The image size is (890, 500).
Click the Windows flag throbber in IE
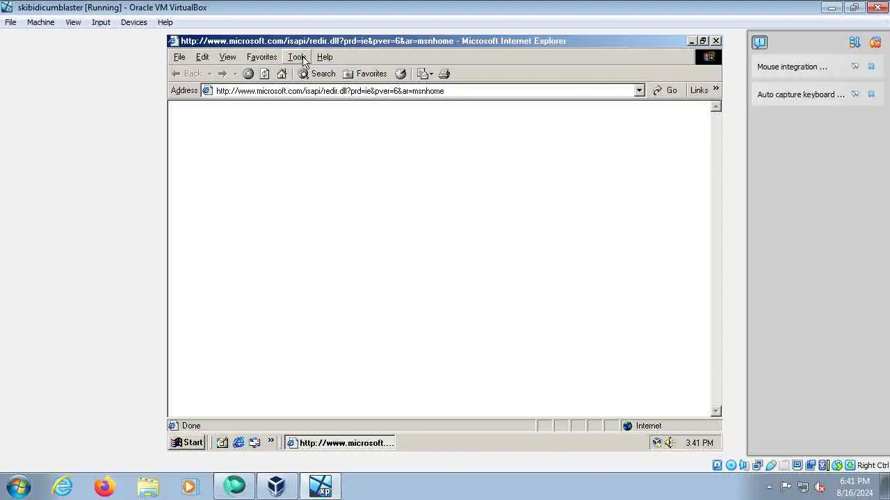[x=709, y=57]
